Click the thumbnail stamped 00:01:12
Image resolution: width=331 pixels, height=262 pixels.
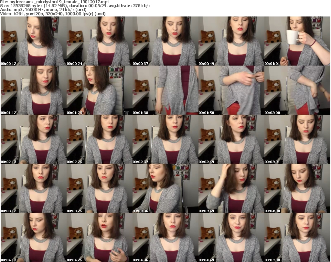[34, 90]
